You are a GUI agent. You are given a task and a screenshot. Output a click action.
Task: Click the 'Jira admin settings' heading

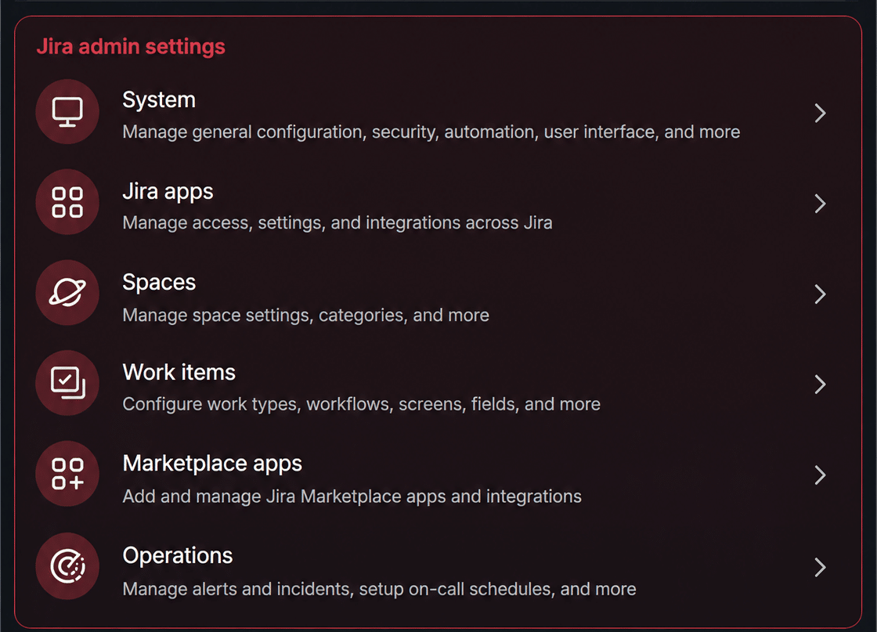pyautogui.click(x=131, y=46)
